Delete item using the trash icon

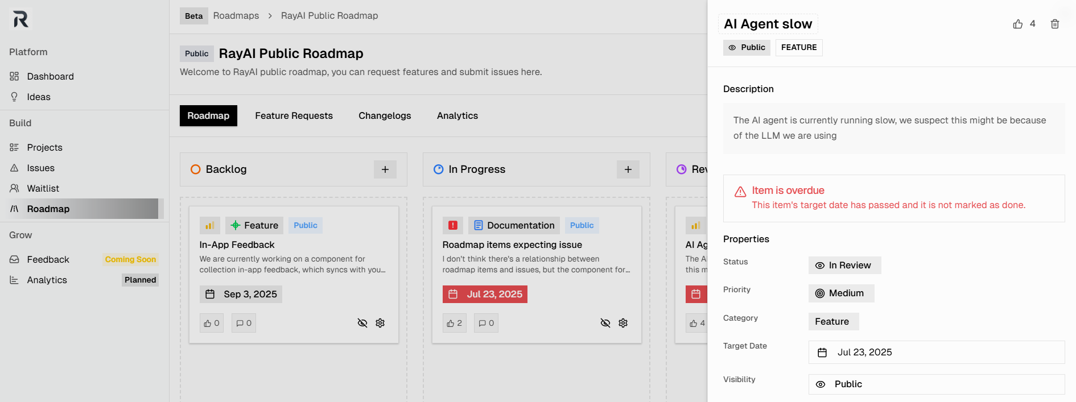click(1054, 24)
